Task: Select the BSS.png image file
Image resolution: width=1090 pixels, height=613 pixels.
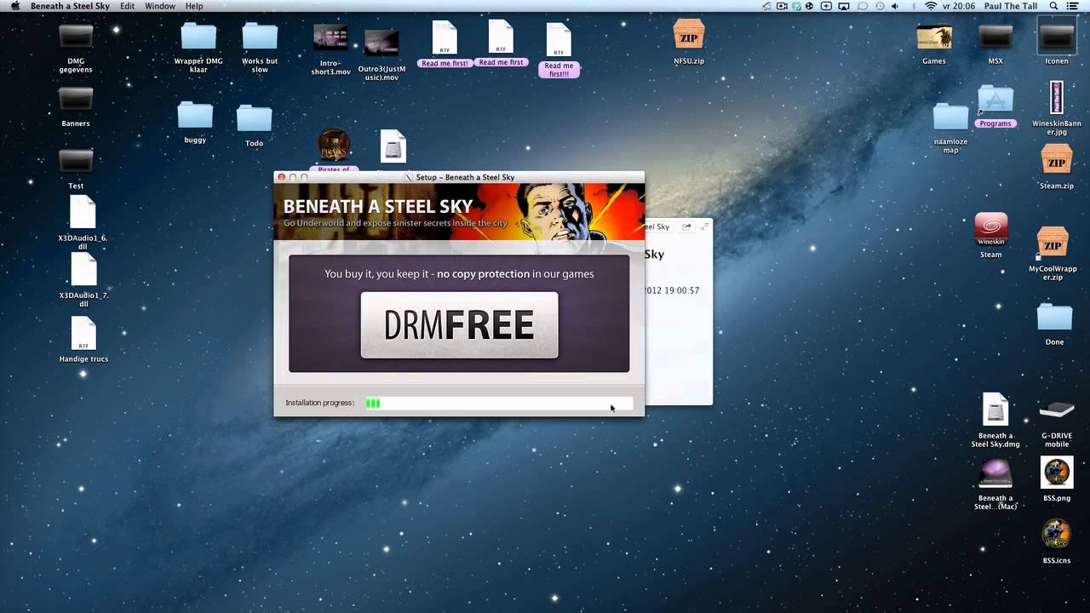Action: coord(1057,473)
